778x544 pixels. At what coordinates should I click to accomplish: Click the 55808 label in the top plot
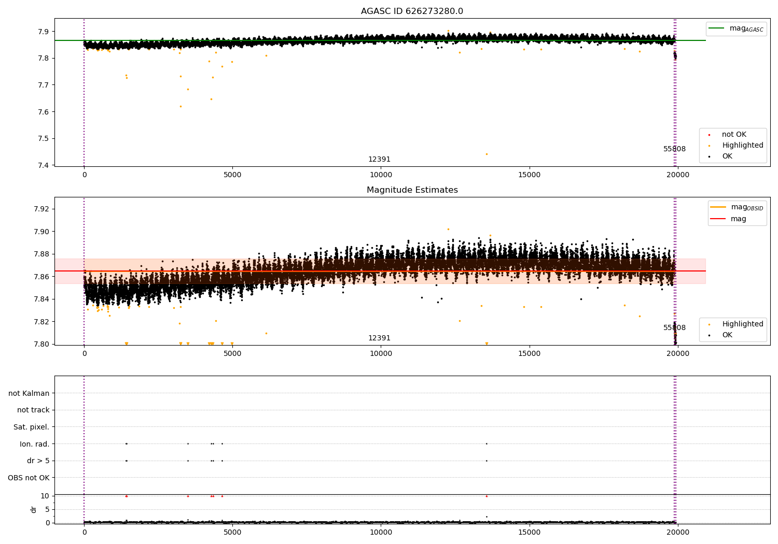[674, 149]
